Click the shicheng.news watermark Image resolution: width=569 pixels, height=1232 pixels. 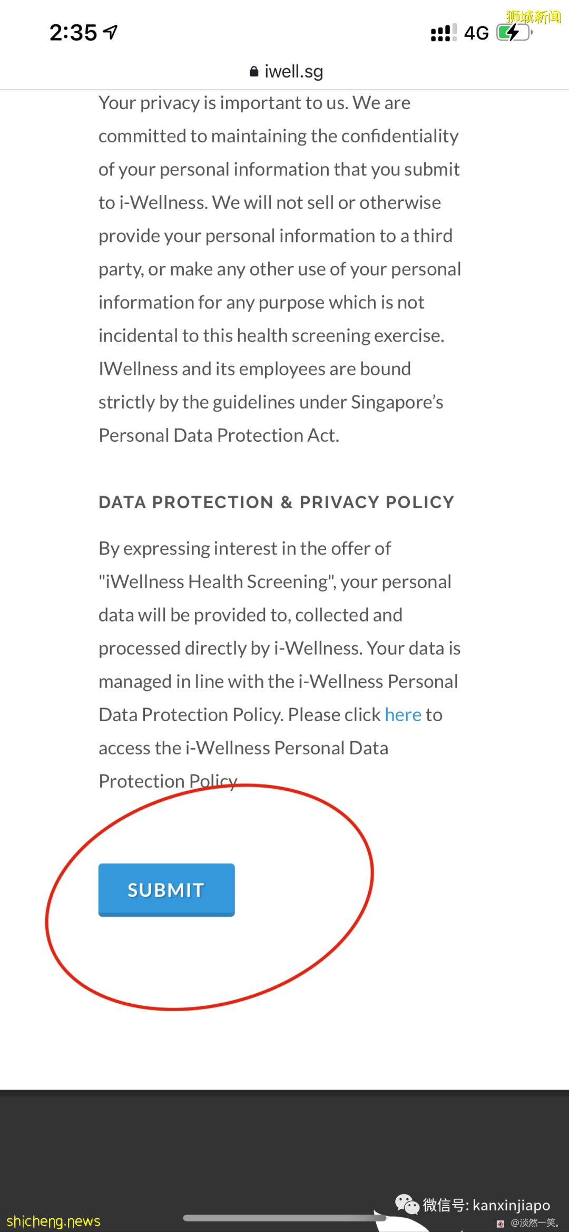[x=53, y=1221]
